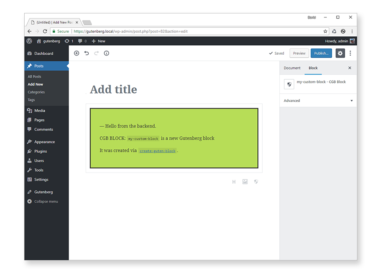The image size is (381, 276).
Task: Close the settings sidebar panel
Action: [x=350, y=68]
